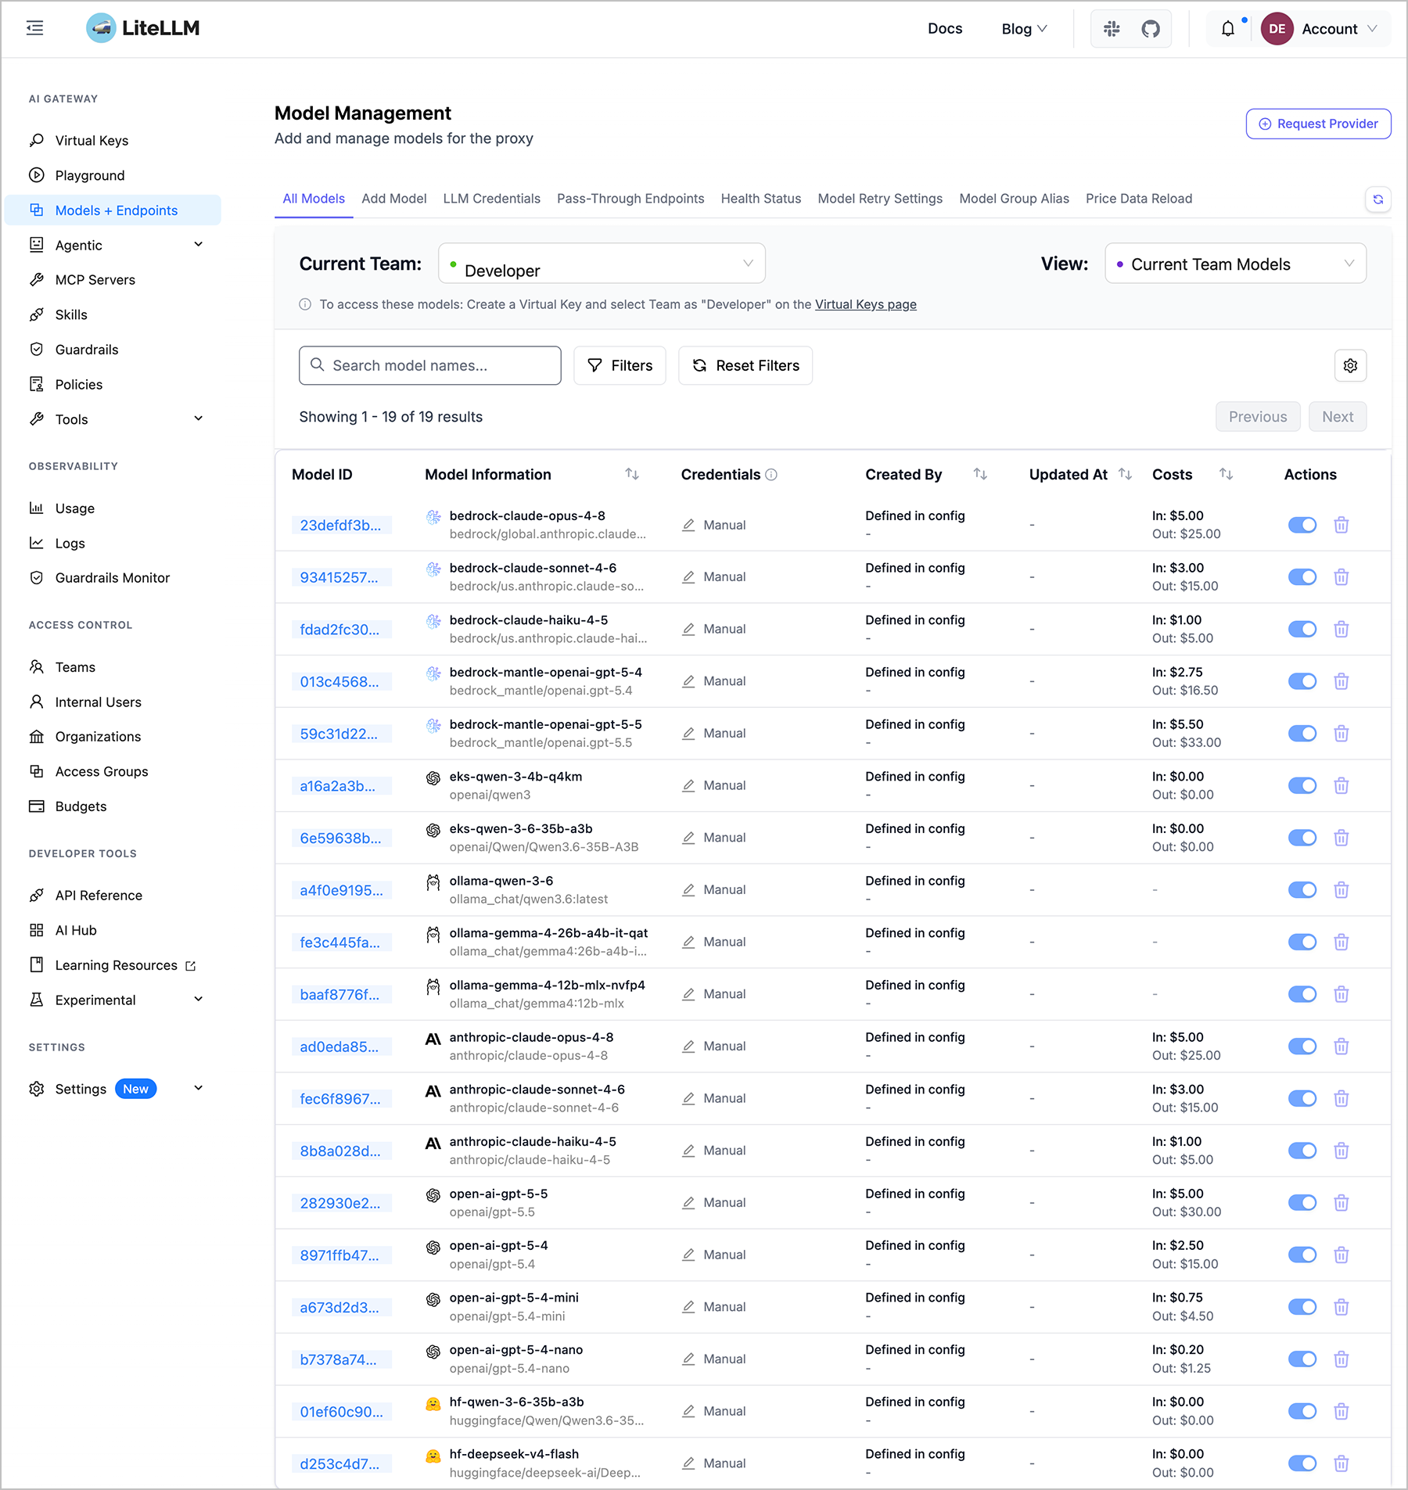The width and height of the screenshot is (1408, 1490).
Task: Open Playground in sidebar
Action: click(113, 175)
